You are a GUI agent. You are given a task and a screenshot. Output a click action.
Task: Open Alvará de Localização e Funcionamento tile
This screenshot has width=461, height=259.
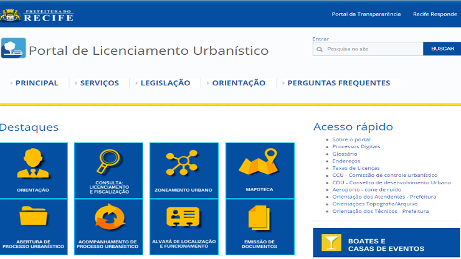[184, 227]
